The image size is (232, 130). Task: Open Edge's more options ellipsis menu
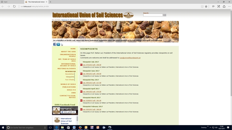click(229, 6)
